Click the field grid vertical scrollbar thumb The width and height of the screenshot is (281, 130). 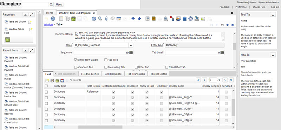pos(233,108)
